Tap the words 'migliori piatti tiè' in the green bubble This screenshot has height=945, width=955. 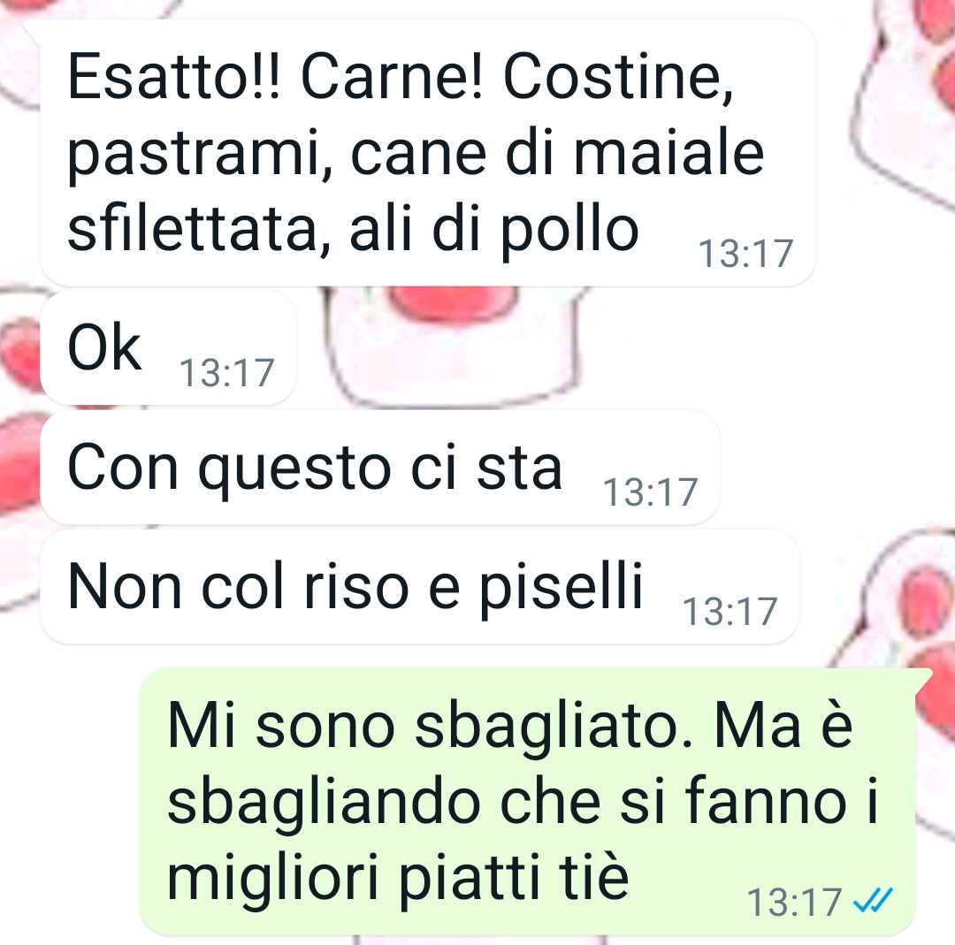click(398, 880)
